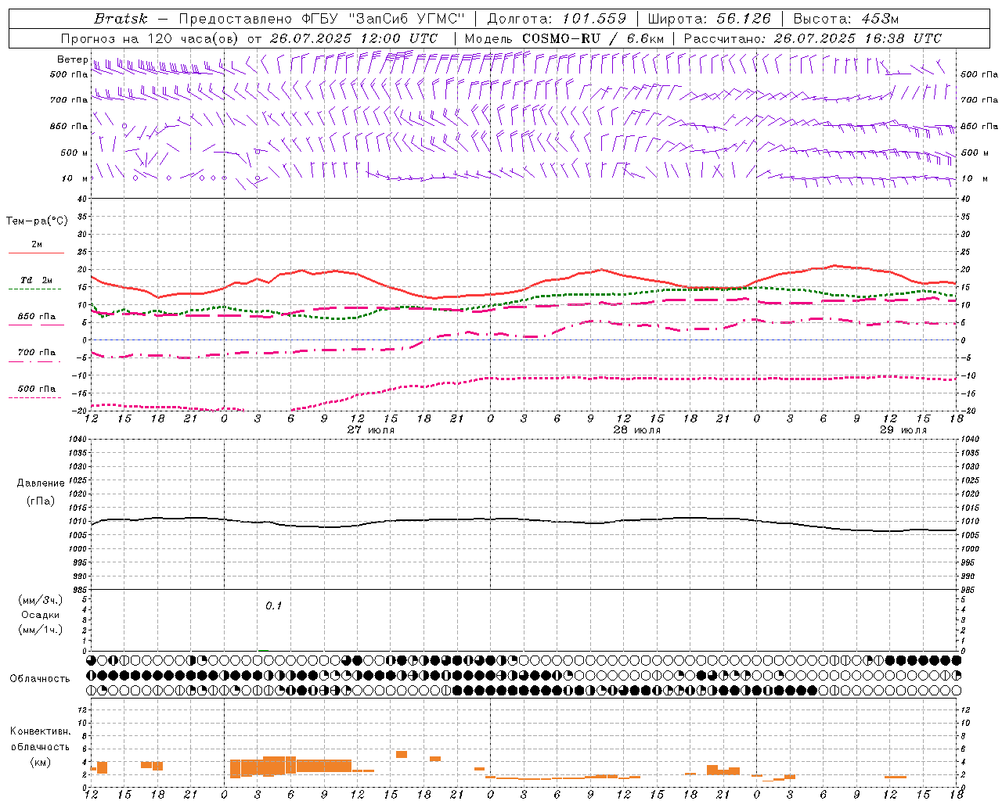1002x801 pixels.
Task: Click the Облачность row label
Action: pos(40,679)
